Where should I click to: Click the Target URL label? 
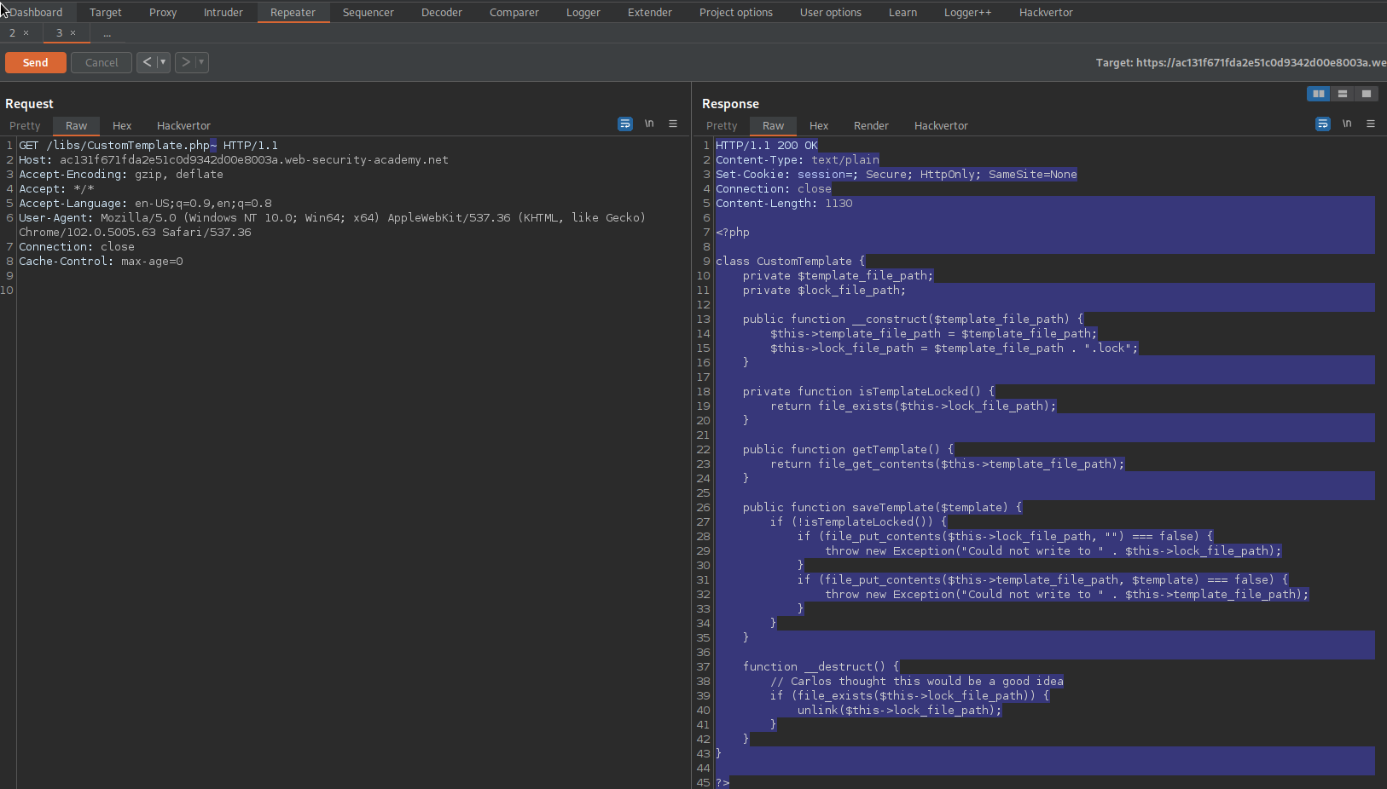click(1240, 62)
